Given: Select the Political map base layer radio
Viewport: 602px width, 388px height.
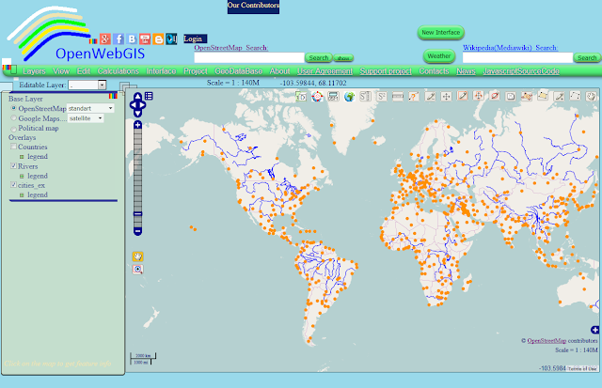Looking at the screenshot, I should 14,129.
